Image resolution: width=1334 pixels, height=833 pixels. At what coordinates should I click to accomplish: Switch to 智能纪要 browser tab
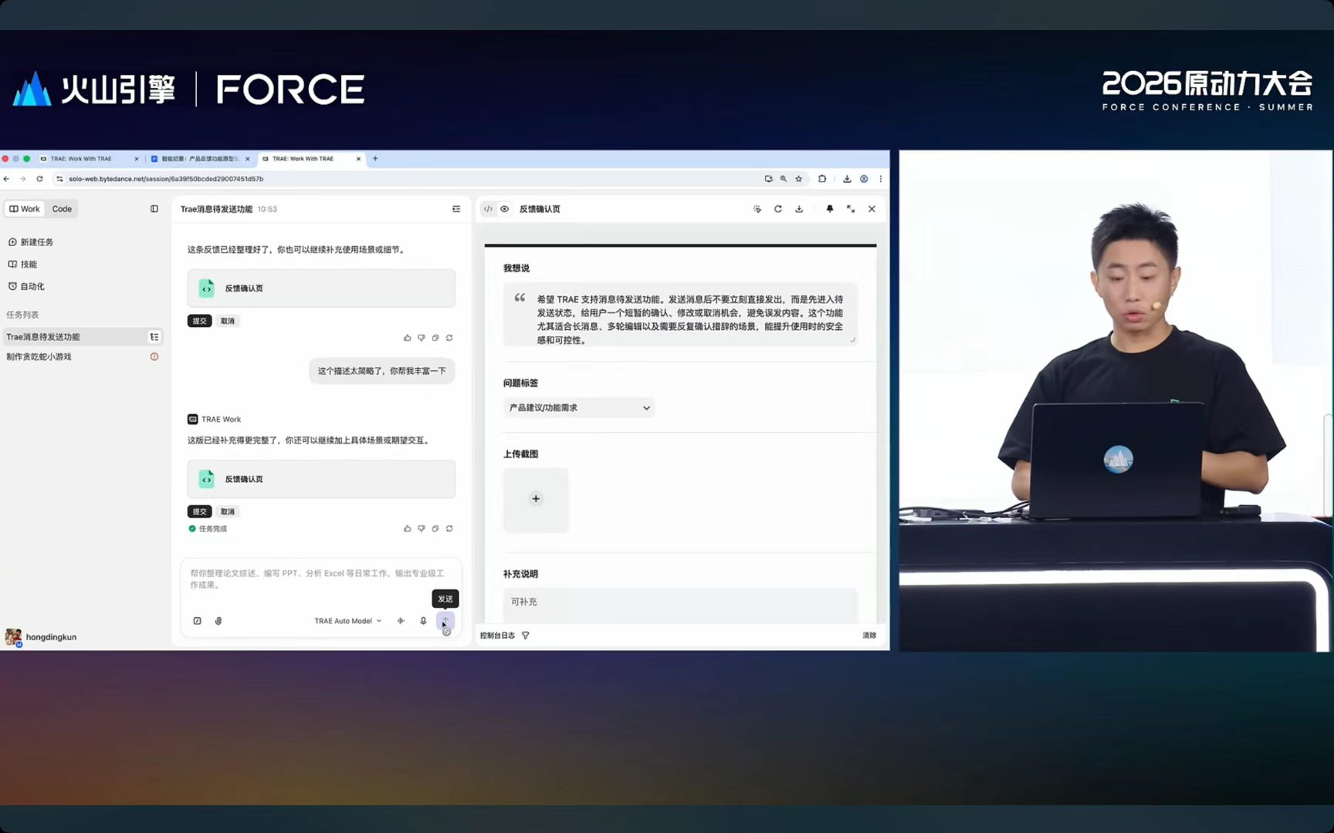(x=198, y=159)
